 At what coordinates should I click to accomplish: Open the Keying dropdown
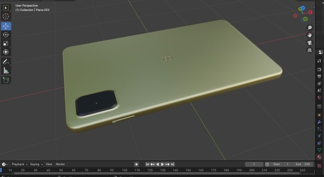tap(36, 164)
